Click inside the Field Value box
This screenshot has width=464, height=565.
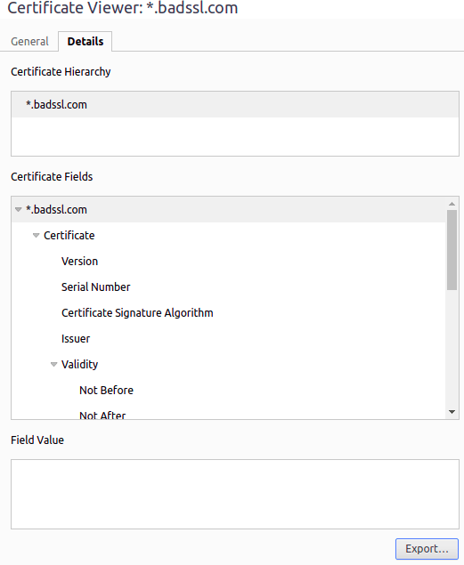tap(235, 495)
